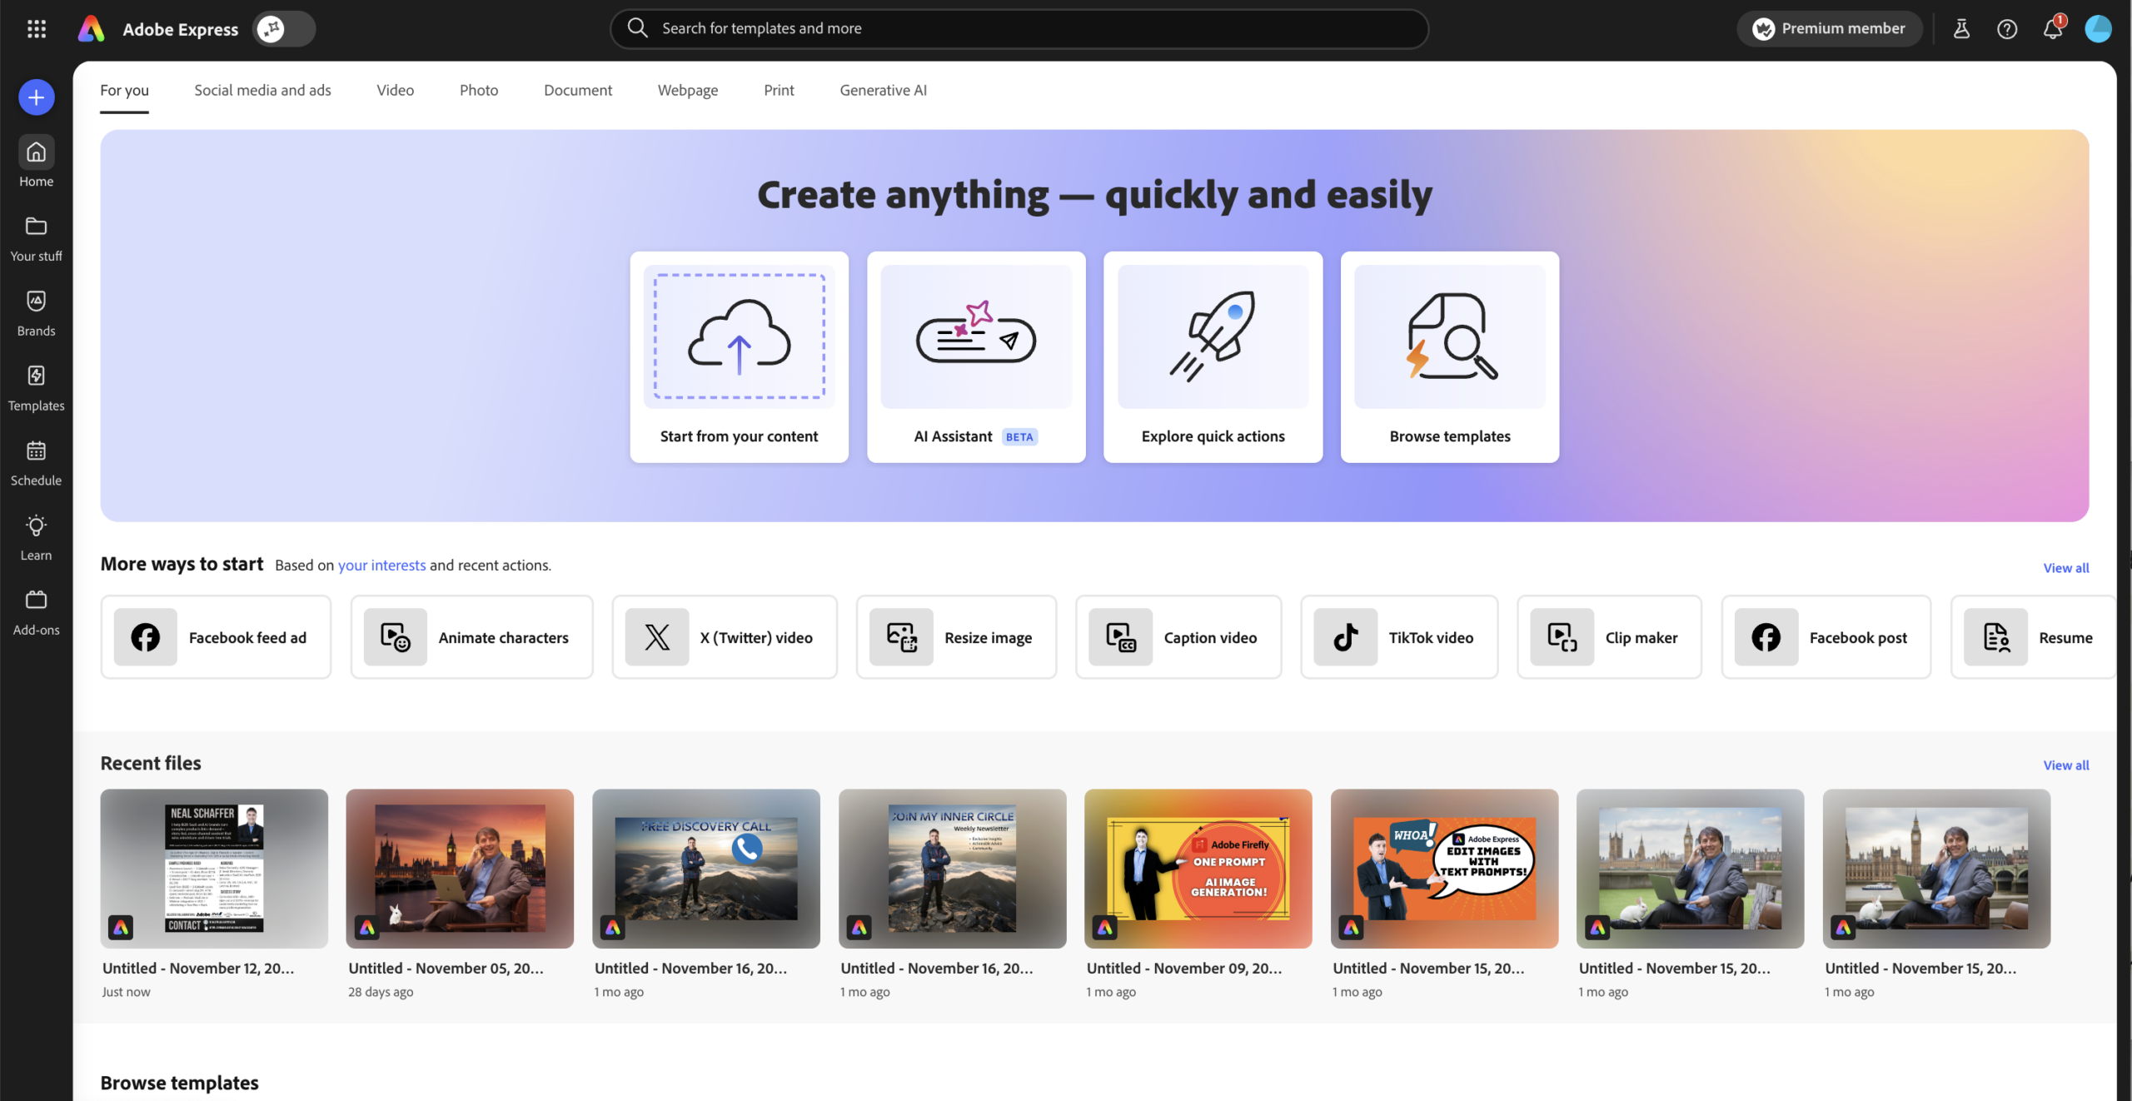This screenshot has height=1101, width=2132.
Task: Open your interests link
Action: click(x=381, y=565)
